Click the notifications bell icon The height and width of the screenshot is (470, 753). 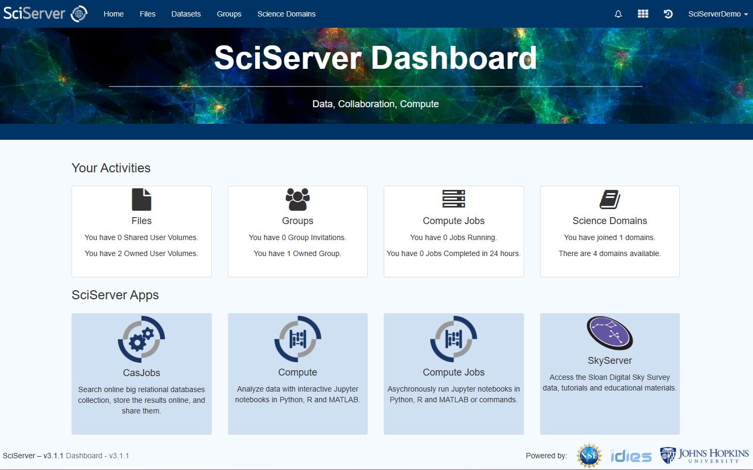tap(618, 14)
